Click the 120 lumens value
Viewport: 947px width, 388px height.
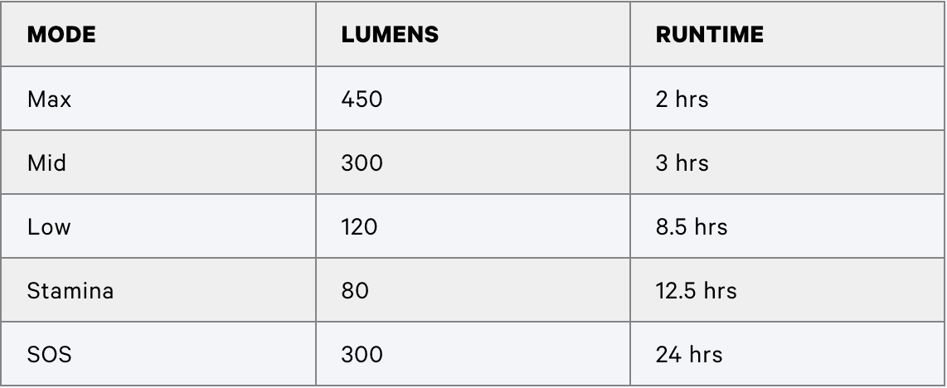(359, 227)
